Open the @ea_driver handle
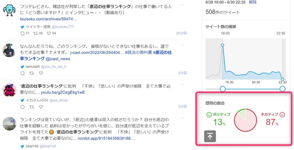The width and height of the screenshot is (294, 150). 59,100
